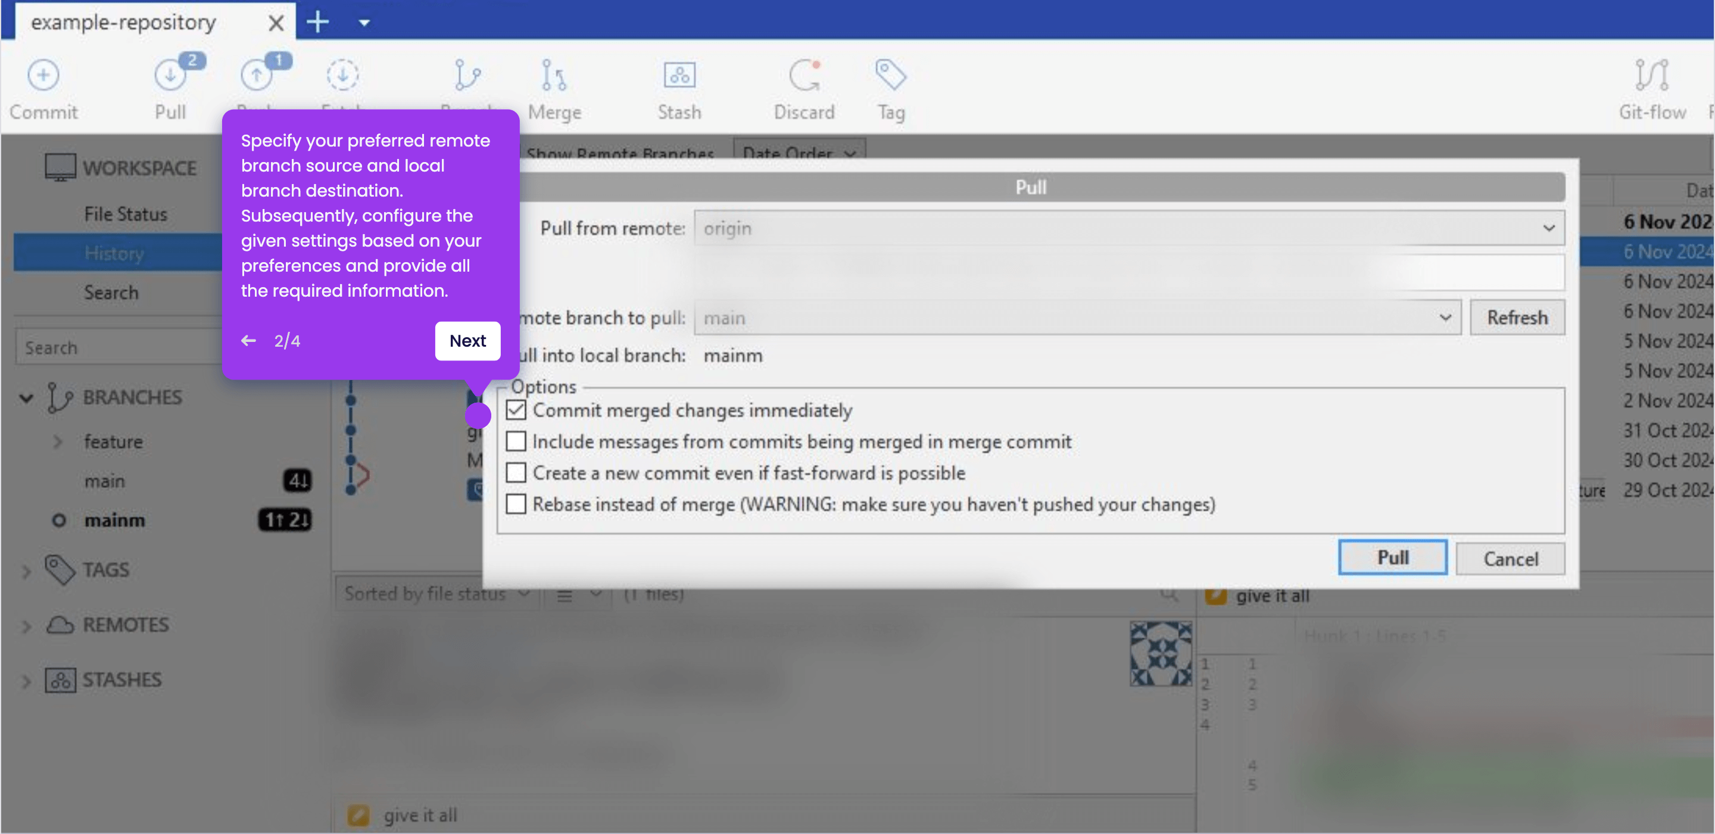Image resolution: width=1715 pixels, height=834 pixels.
Task: Click the author avatar thumbnail
Action: point(1161,653)
